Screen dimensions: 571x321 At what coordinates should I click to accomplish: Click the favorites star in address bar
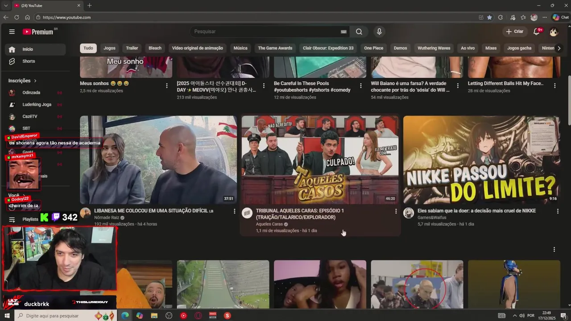point(490,17)
